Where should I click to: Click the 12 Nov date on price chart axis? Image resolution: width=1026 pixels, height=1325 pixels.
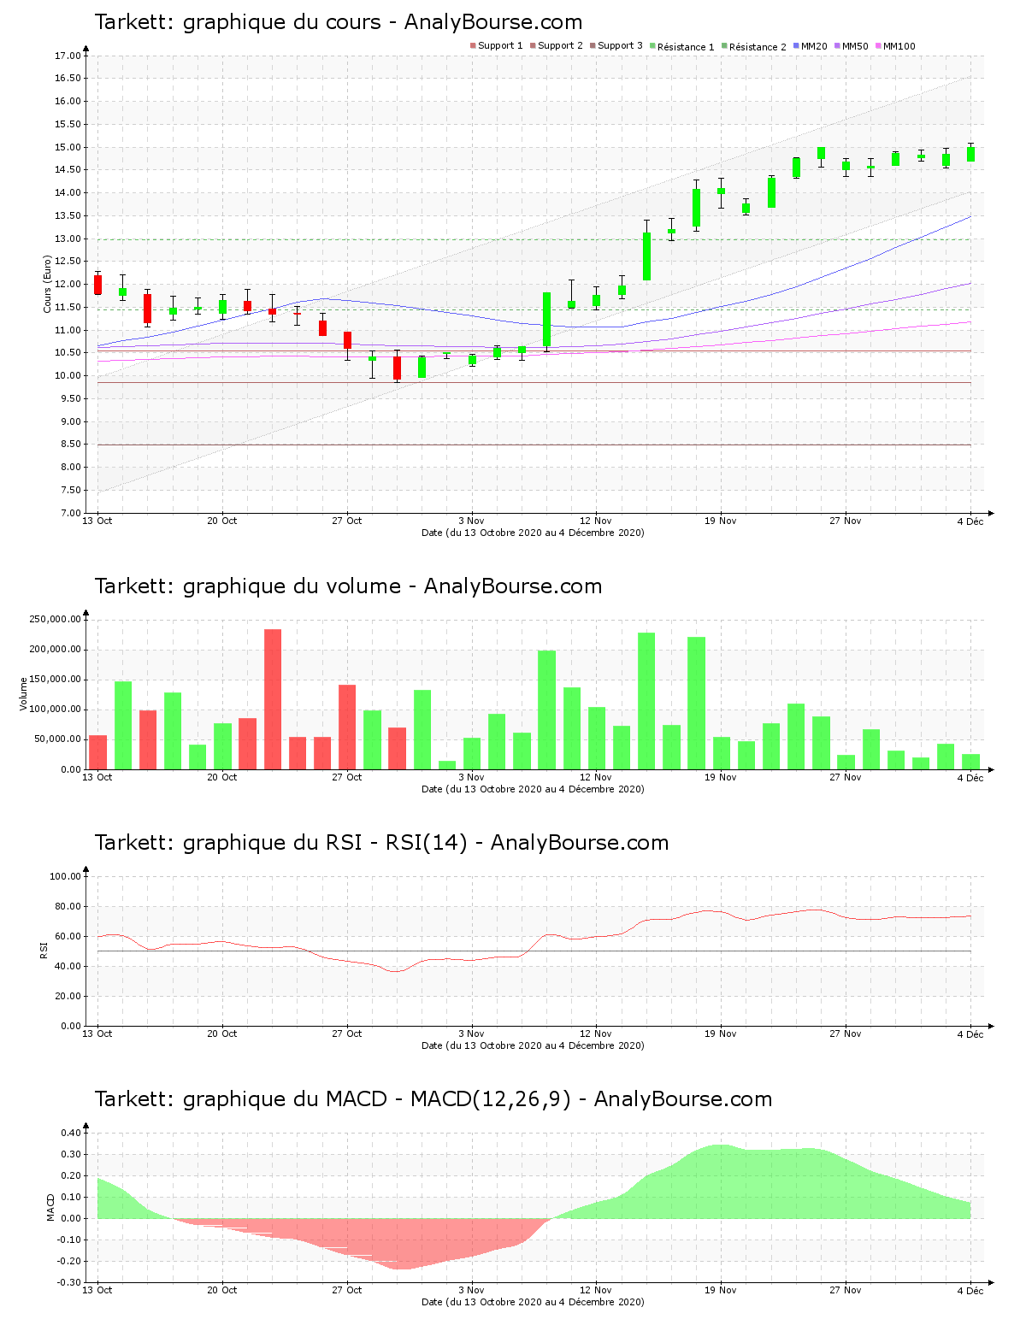(x=596, y=521)
